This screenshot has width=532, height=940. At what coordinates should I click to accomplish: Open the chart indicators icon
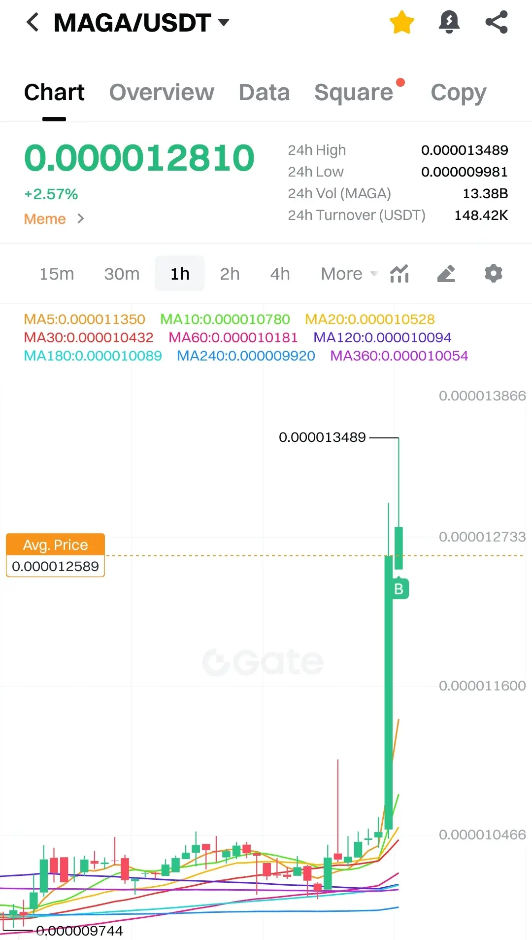tap(399, 274)
